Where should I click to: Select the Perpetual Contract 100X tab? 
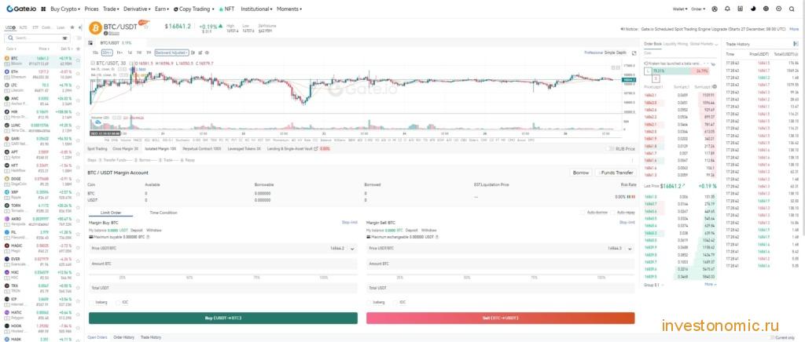[202, 149]
